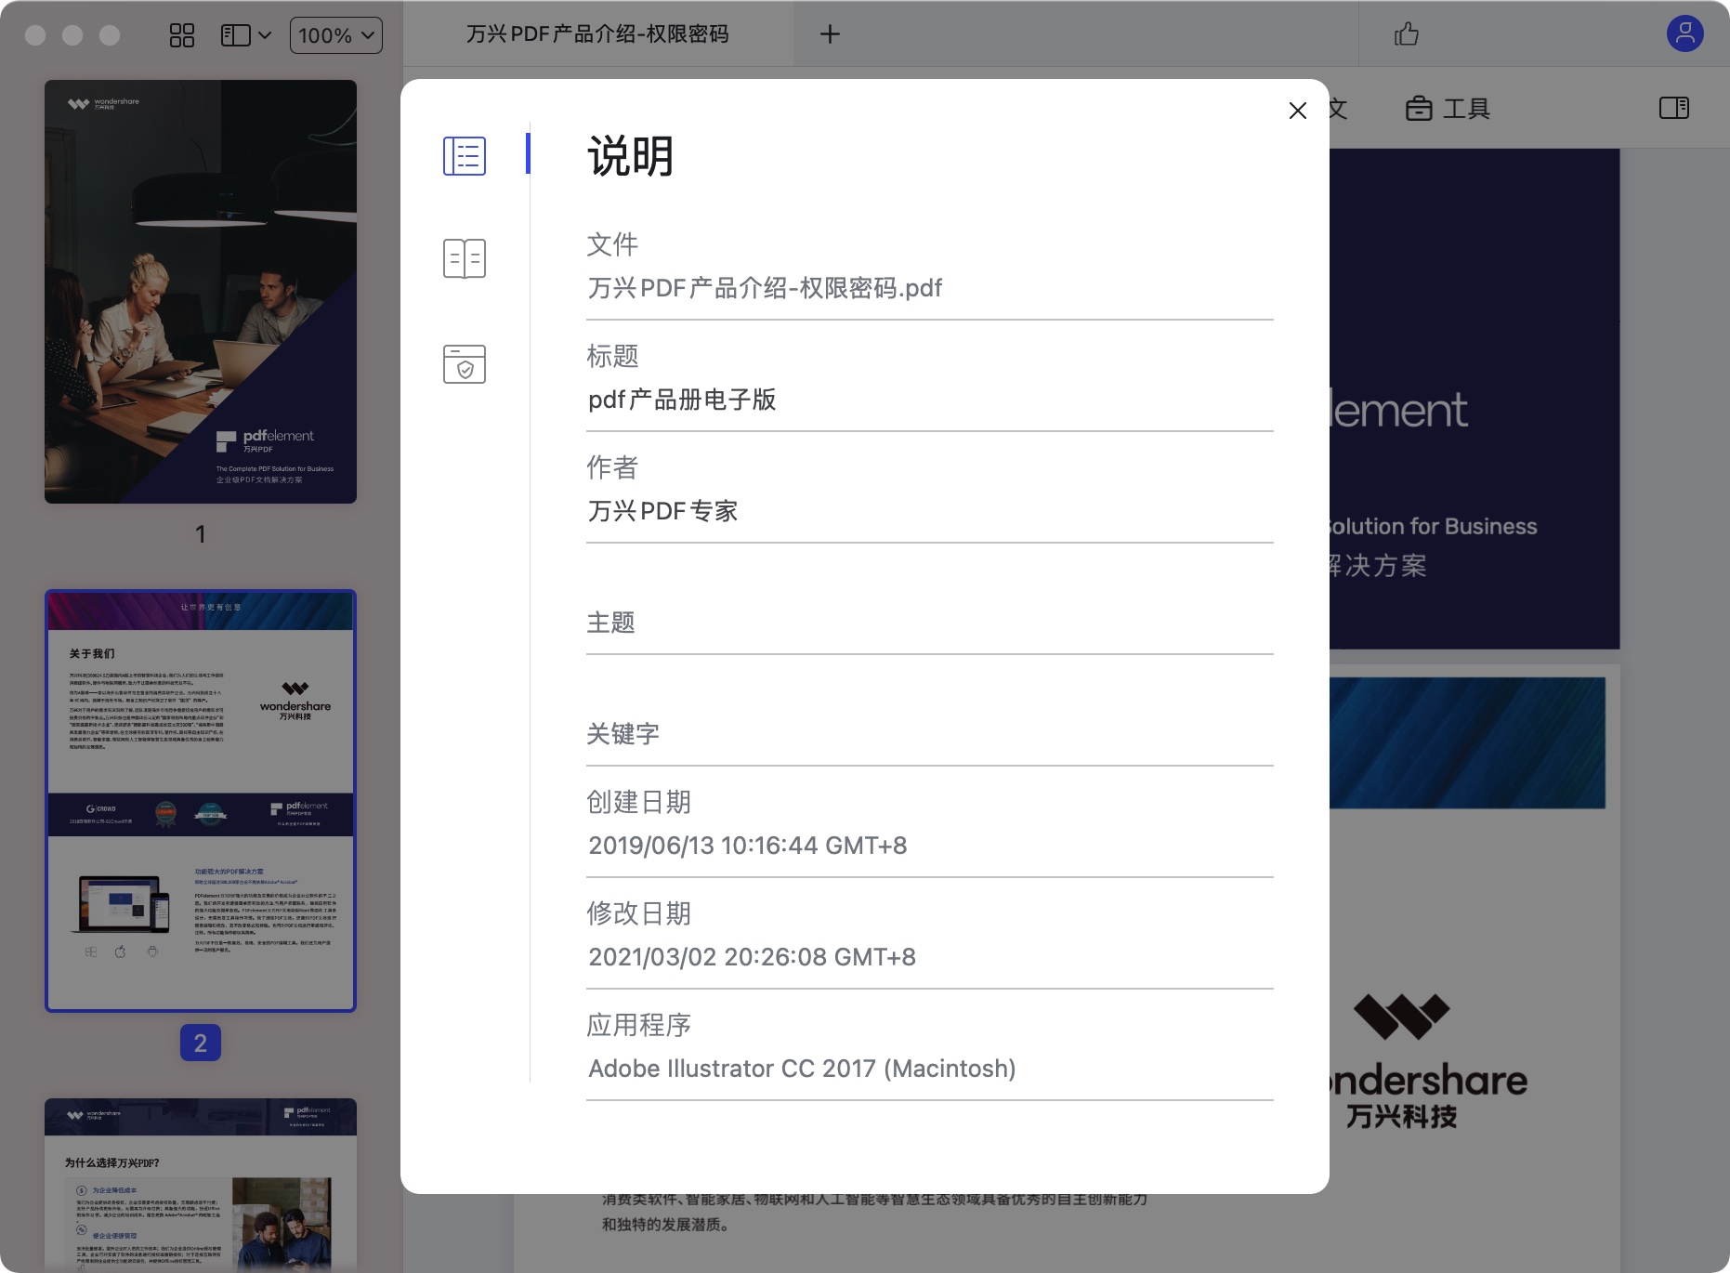
Task: Click the 作者 field showing 万兴PDF专家
Action: pos(928,510)
